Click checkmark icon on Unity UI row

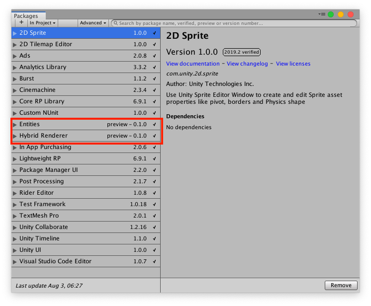[154, 250]
